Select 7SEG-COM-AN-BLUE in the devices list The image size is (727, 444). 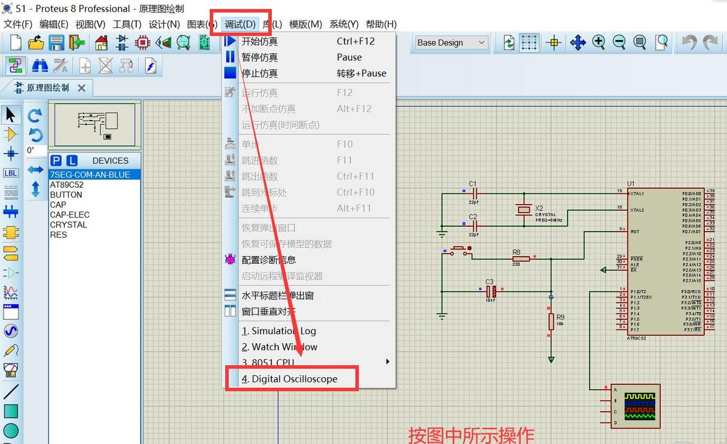pos(94,174)
